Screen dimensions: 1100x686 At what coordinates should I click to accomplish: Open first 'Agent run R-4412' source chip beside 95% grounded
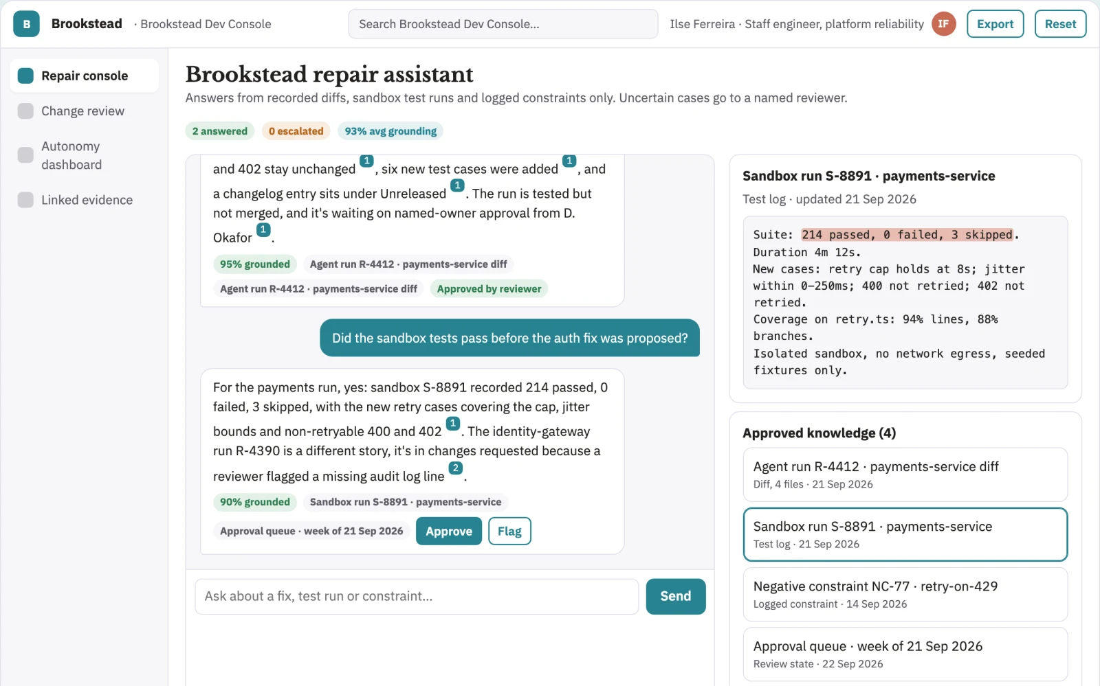tap(408, 264)
